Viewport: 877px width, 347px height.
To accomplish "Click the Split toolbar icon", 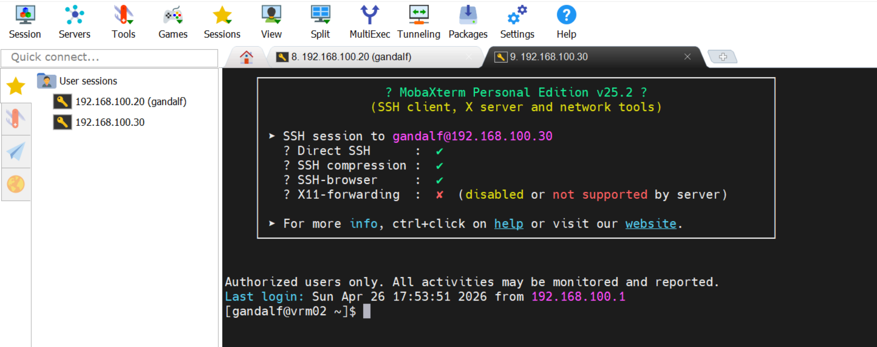I will [320, 22].
